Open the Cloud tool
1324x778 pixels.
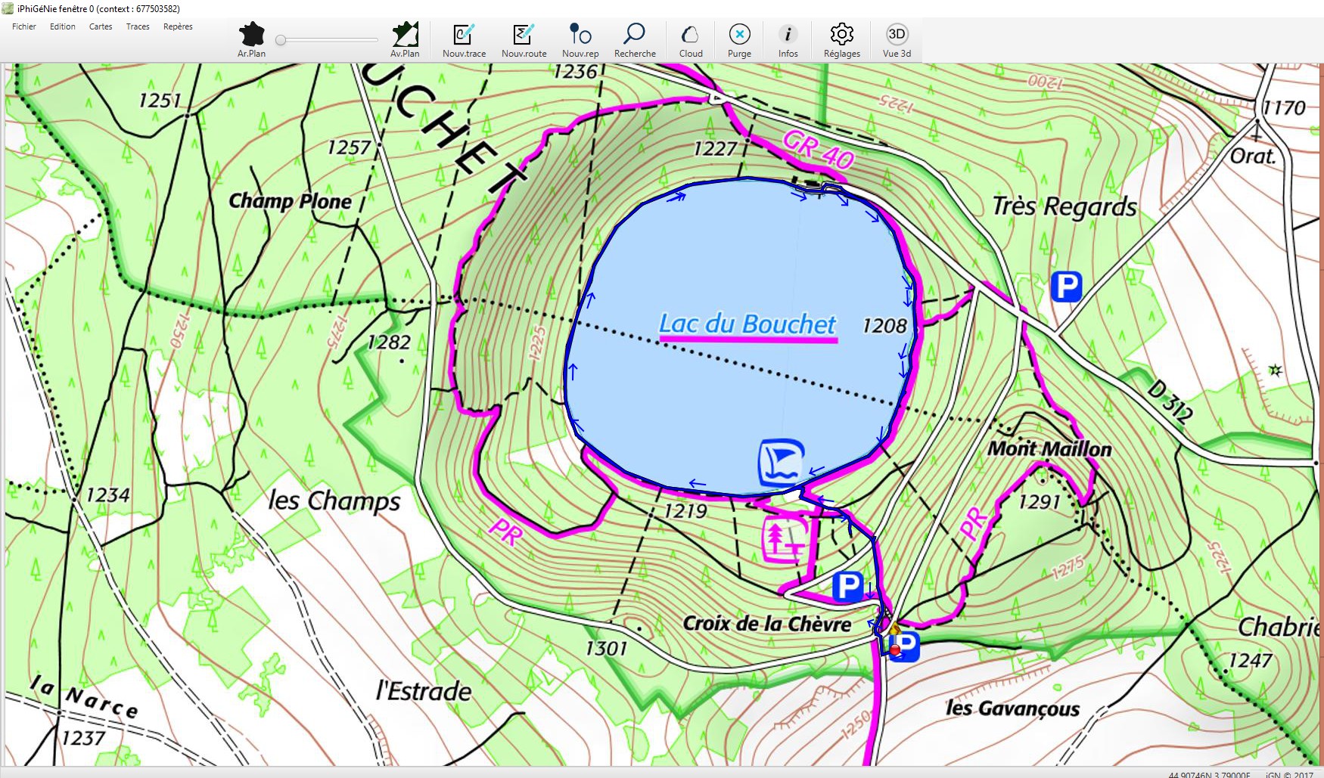(691, 36)
